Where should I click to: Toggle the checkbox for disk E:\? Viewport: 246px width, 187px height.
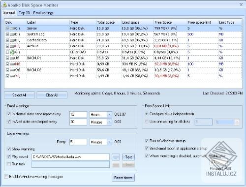[x=7, y=40]
